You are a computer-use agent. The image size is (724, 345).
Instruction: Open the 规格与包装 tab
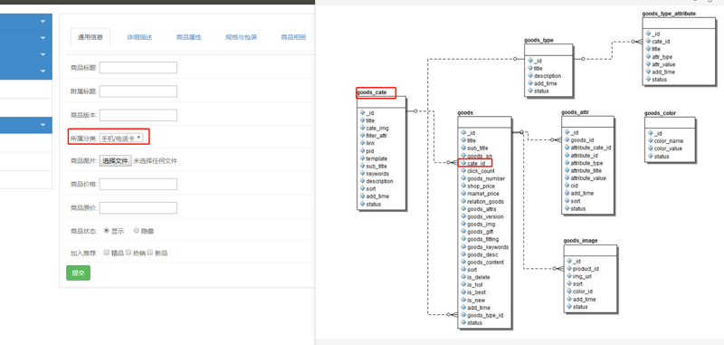tap(242, 37)
